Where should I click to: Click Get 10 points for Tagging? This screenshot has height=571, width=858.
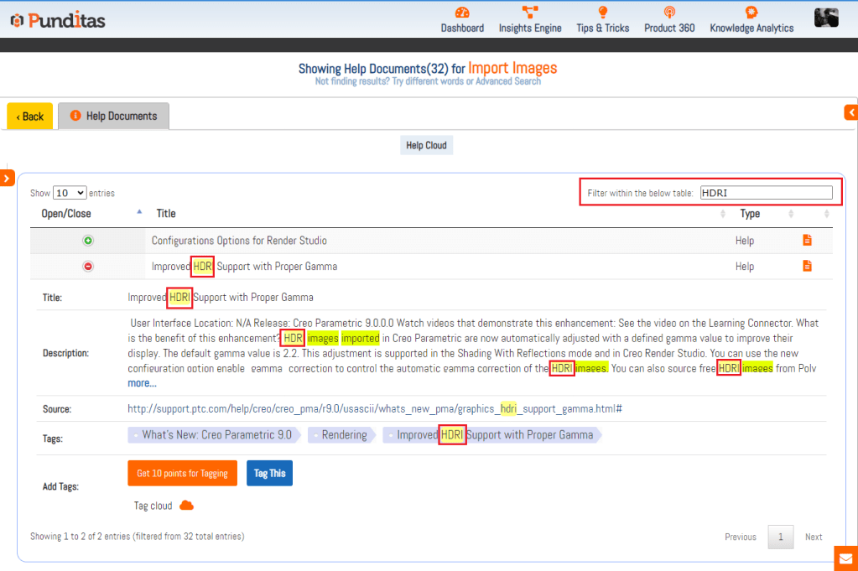click(182, 473)
